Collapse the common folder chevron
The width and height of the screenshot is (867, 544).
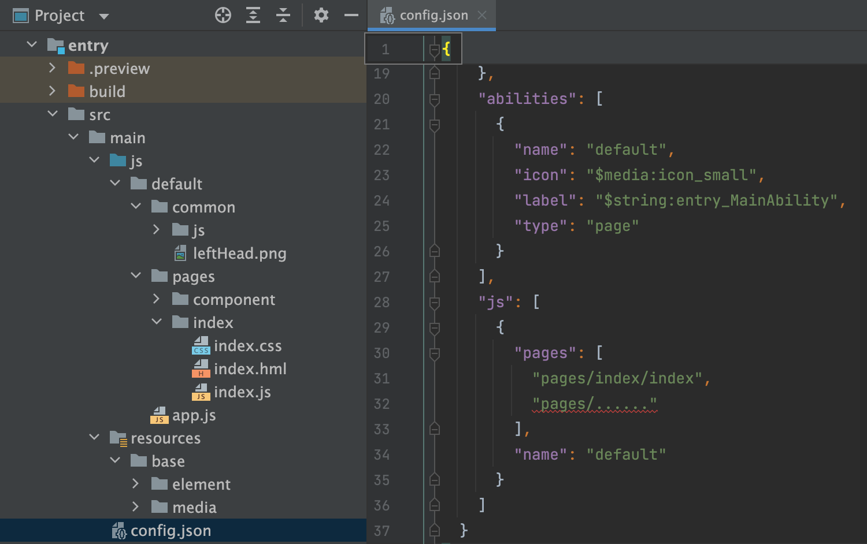pyautogui.click(x=136, y=206)
